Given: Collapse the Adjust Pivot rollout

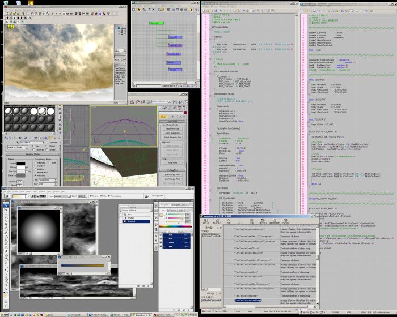Looking at the screenshot, I should 172,121.
